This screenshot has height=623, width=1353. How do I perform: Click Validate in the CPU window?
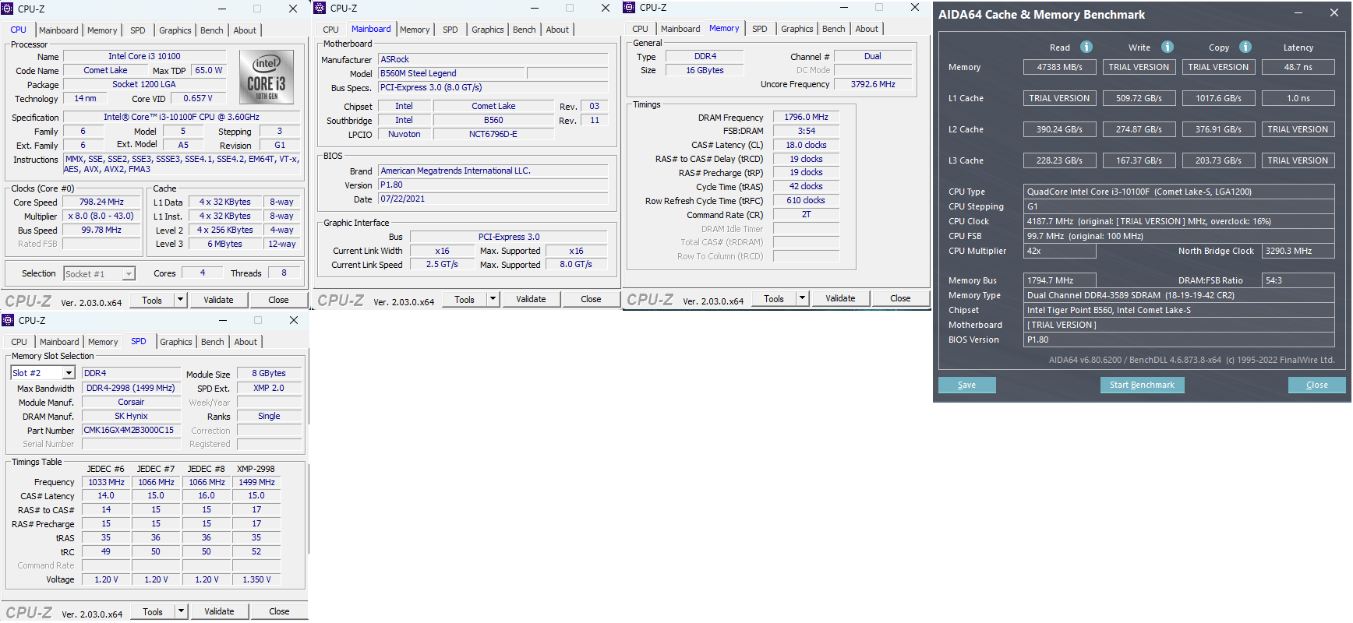click(x=218, y=300)
